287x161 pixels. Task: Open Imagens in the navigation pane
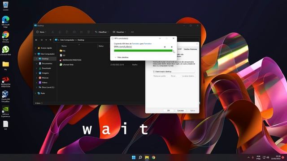coord(45,73)
